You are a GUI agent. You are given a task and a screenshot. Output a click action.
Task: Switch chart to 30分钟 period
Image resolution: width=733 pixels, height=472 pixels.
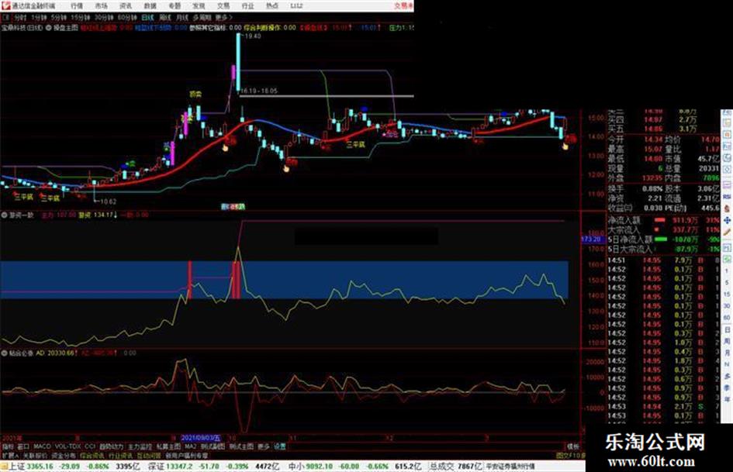(x=104, y=18)
